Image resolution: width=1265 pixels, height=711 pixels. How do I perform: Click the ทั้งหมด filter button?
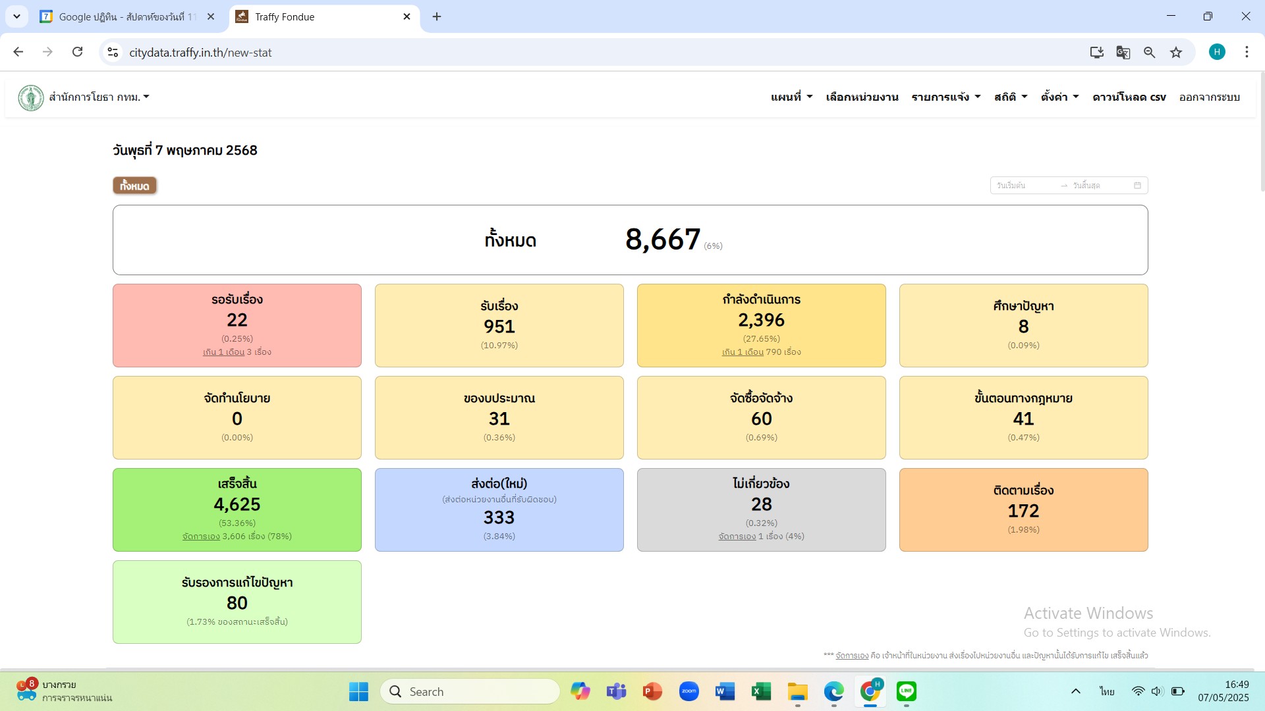point(134,186)
